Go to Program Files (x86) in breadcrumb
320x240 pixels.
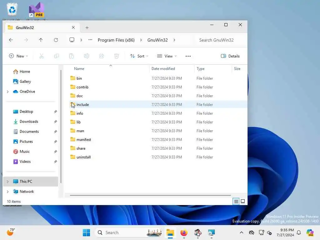116,40
